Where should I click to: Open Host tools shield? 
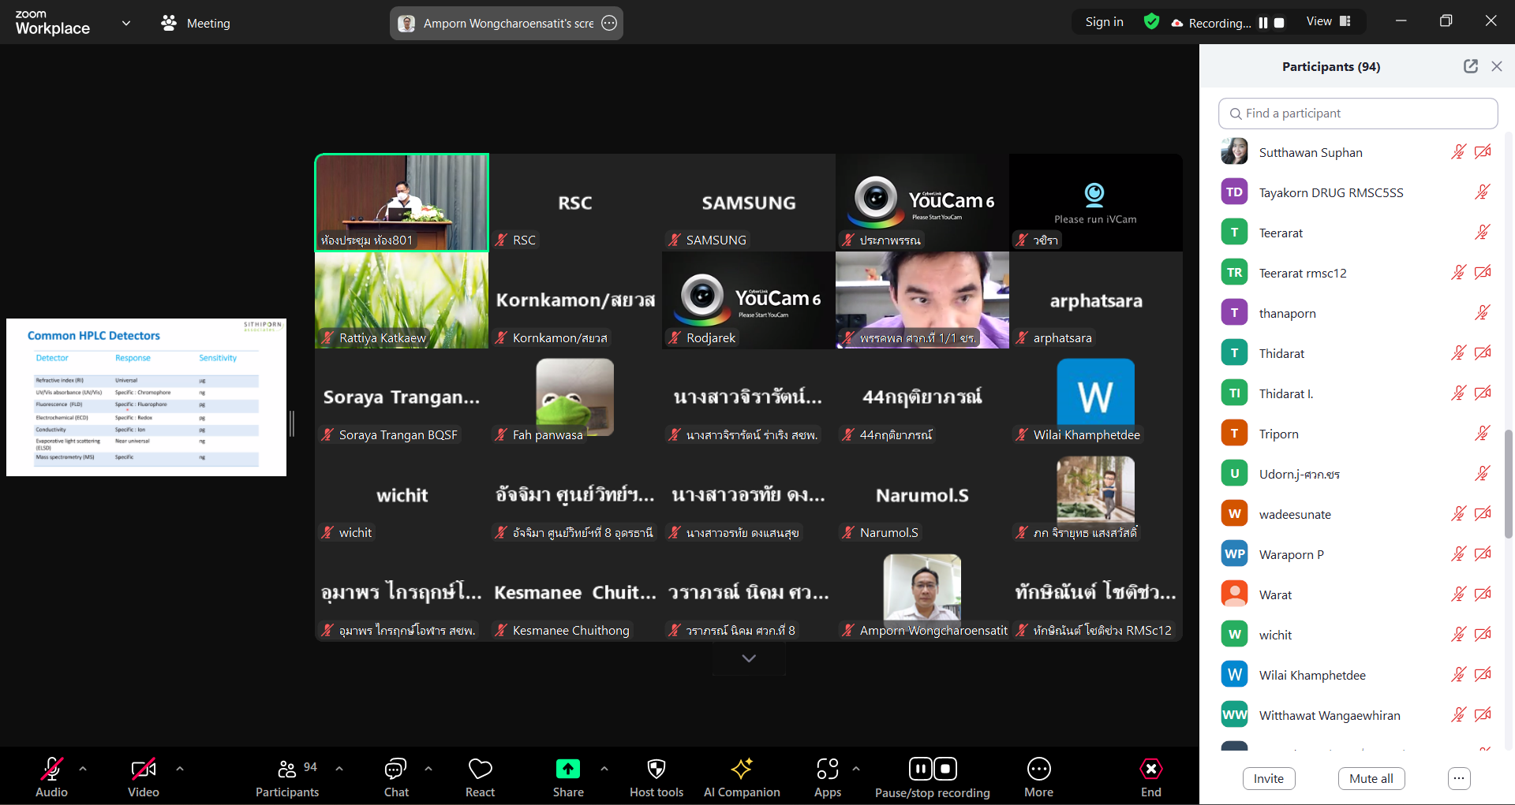656,777
